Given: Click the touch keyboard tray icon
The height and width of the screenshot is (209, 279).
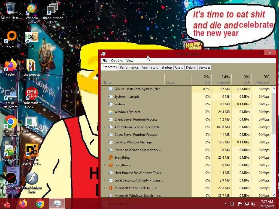Looking at the screenshot, I should click(232, 204).
